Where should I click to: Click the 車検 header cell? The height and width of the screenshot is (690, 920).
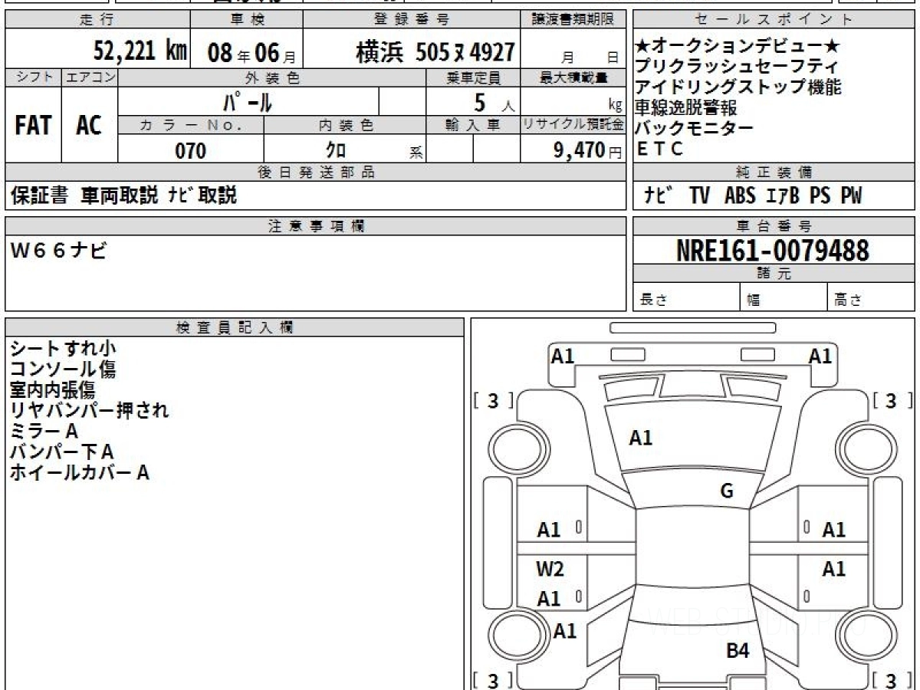246,20
